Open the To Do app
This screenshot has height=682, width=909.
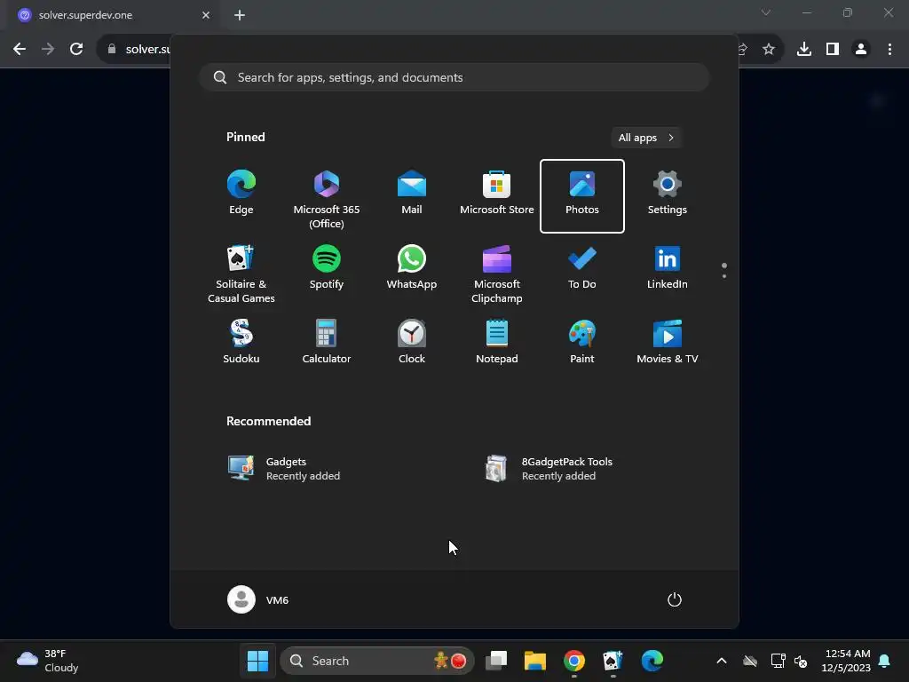pos(582,273)
